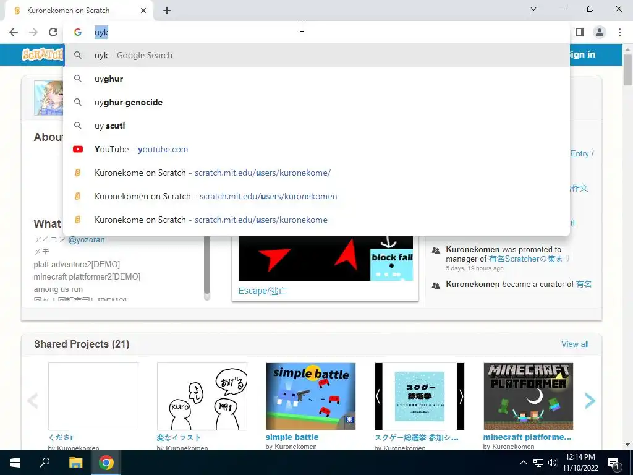Screen dimensions: 633x475
Task: Open the 変なイラスト project thumbnail
Action: pyautogui.click(x=202, y=396)
